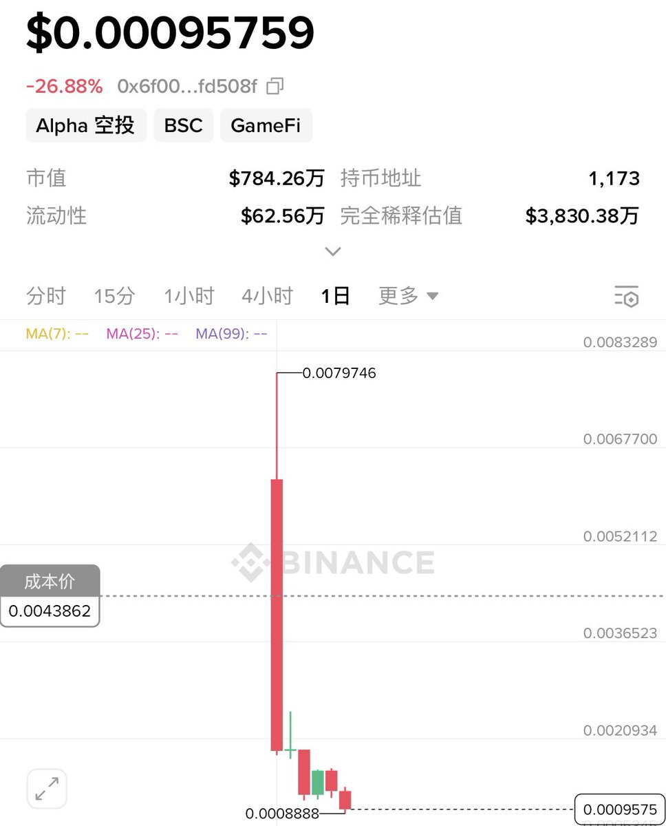Switch to 1小时 timeframe
Image resolution: width=666 pixels, height=826 pixels.
(189, 296)
